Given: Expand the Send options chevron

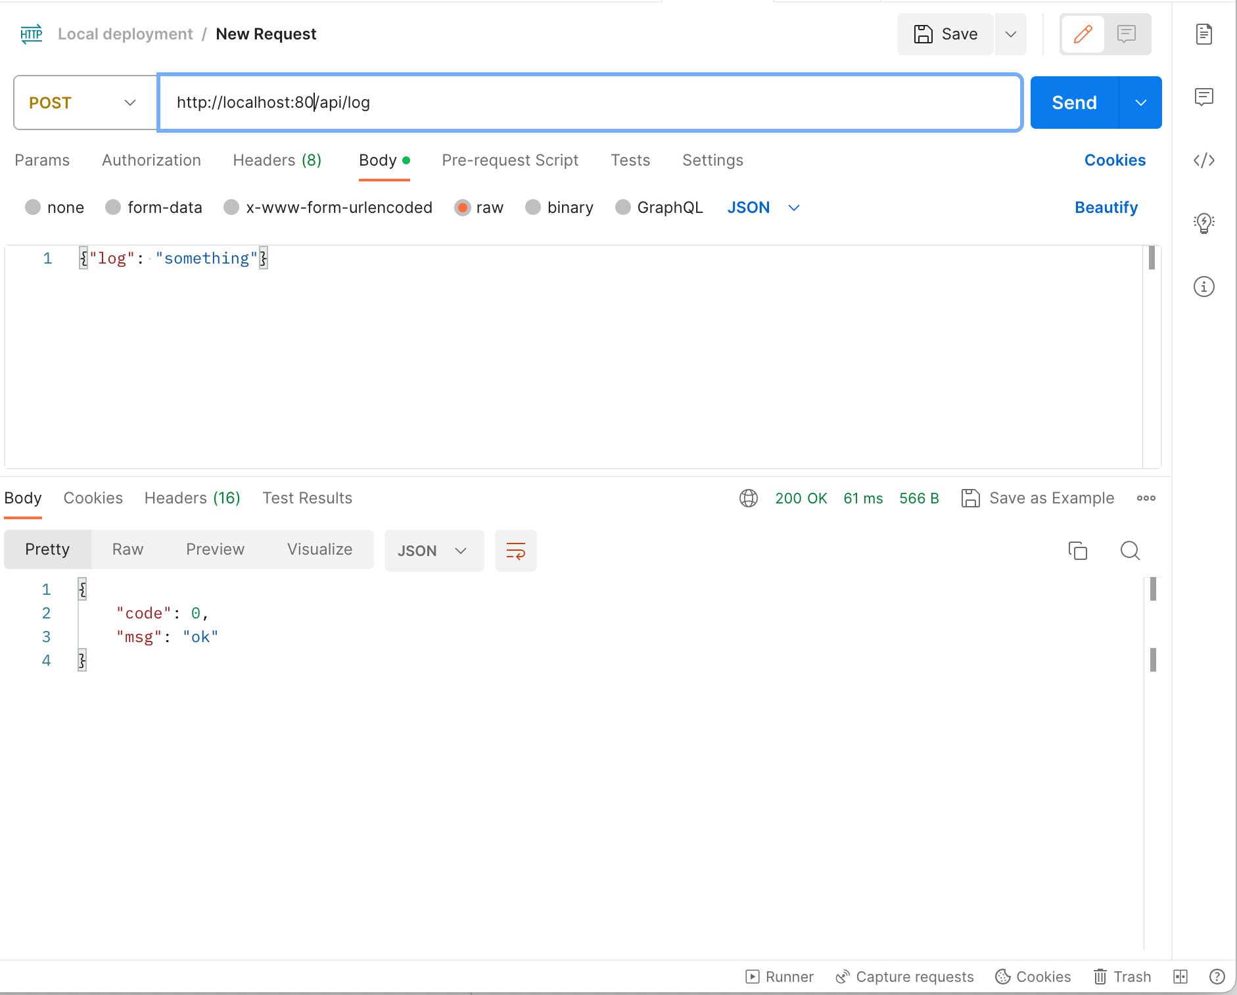Looking at the screenshot, I should [1141, 103].
